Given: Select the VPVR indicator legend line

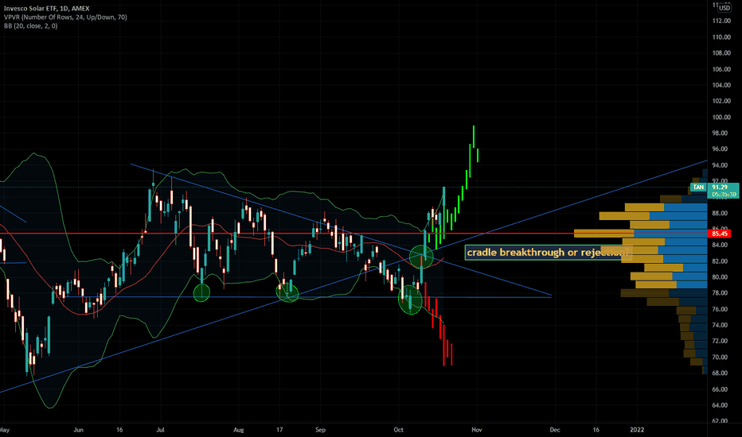Looking at the screenshot, I should click(65, 17).
